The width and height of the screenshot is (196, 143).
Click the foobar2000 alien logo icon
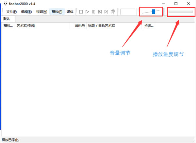(6, 4)
